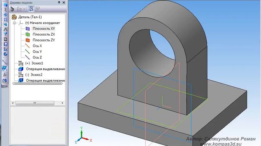Select Деталь (Тел-1) root node
This screenshot has width=261, height=146.
pos(30,17)
